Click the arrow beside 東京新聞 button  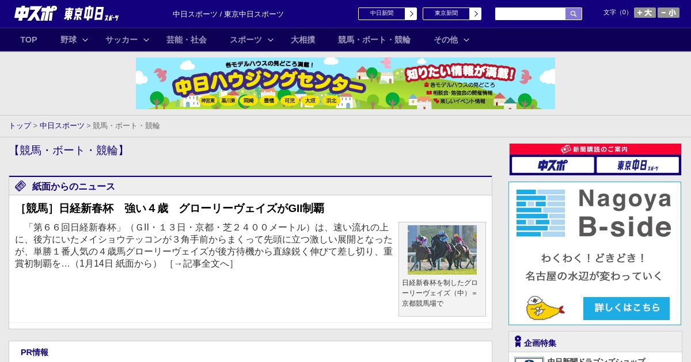click(x=475, y=14)
